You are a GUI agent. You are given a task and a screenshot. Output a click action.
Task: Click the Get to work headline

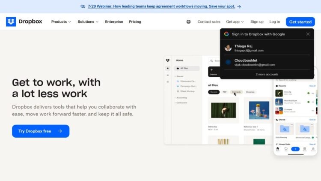coord(56,88)
